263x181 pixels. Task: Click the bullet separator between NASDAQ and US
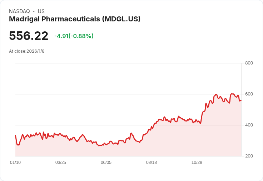point(34,11)
